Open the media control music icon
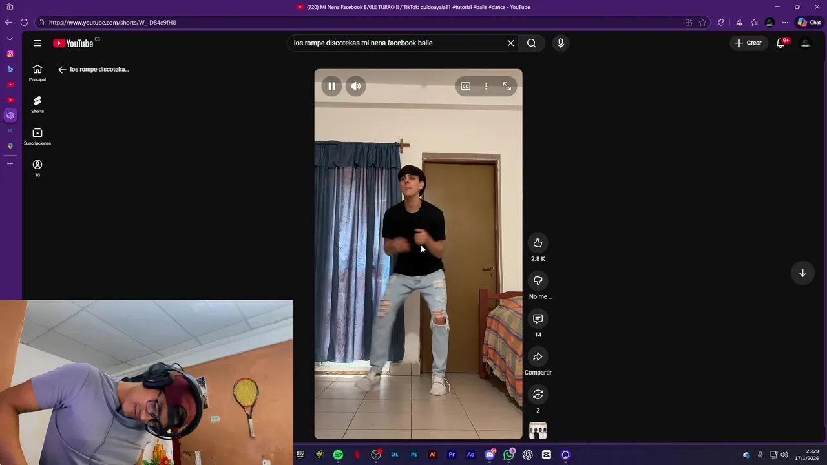 tap(738, 23)
